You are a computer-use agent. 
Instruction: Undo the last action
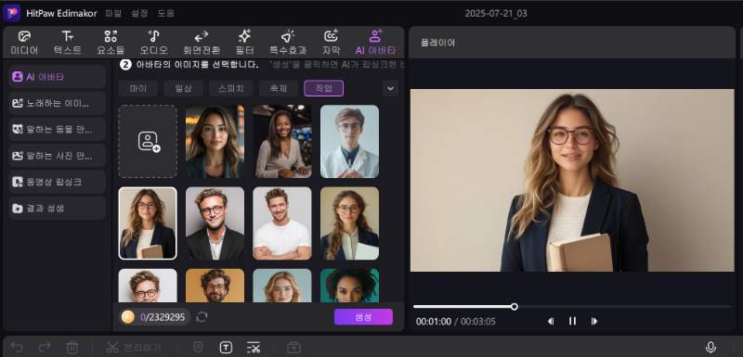click(x=17, y=348)
